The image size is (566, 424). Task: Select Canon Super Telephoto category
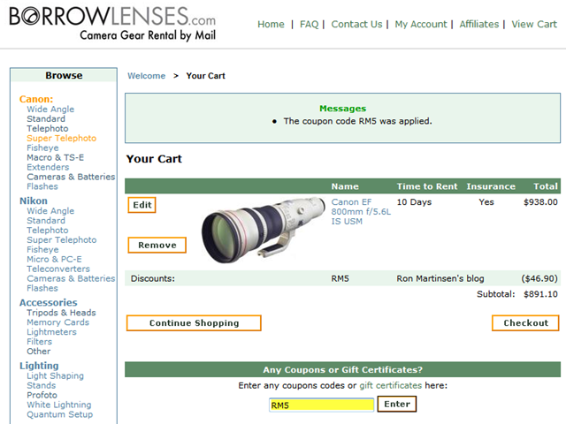pos(61,139)
